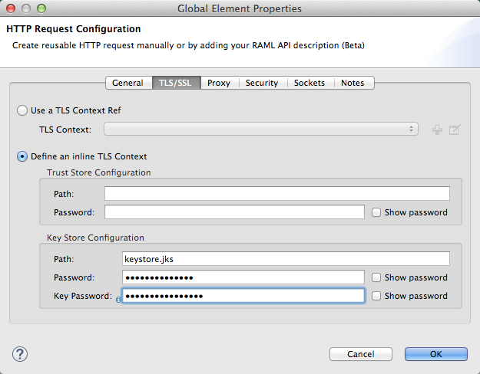Image resolution: width=480 pixels, height=374 pixels.
Task: Click into the Trust Store Password field
Action: [234, 212]
